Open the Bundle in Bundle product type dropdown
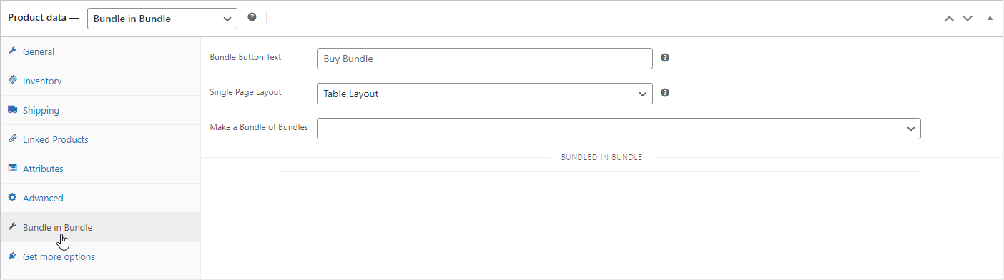Image resolution: width=1004 pixels, height=280 pixels. [162, 19]
